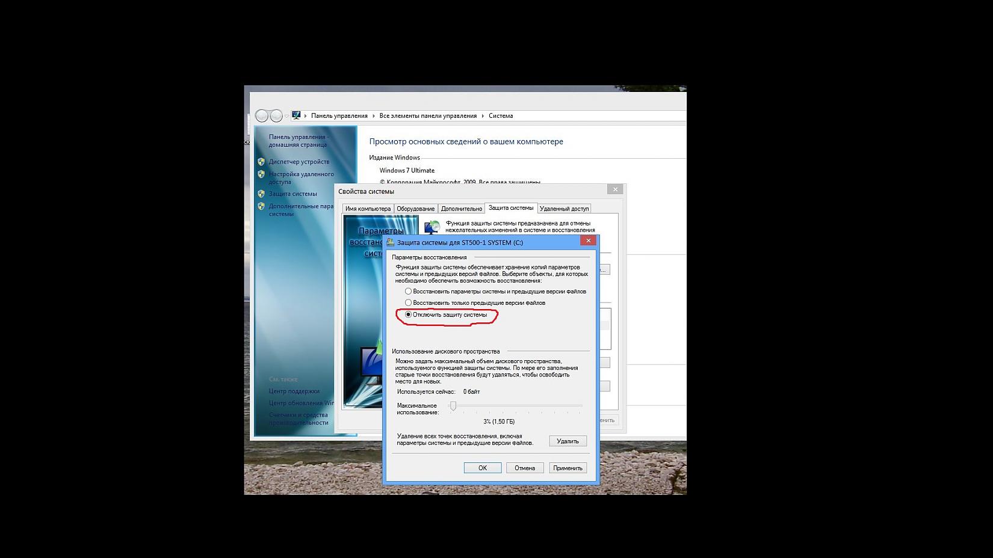
Task: Click the computer icon in the address bar
Action: (296, 115)
